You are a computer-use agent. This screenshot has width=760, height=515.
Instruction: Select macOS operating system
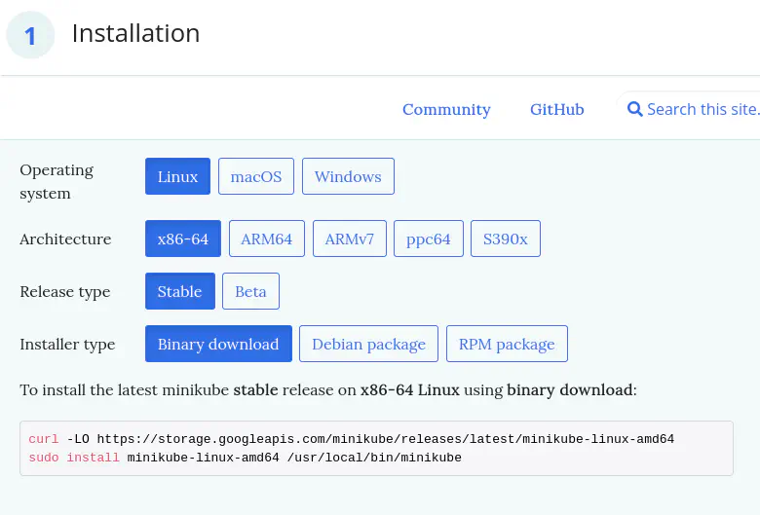point(256,176)
